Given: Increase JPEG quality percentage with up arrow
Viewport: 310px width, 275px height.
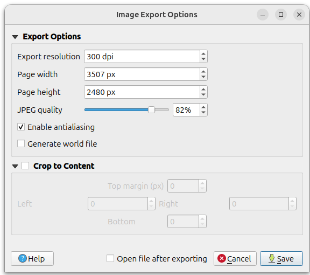Looking at the screenshot, I should [203, 107].
